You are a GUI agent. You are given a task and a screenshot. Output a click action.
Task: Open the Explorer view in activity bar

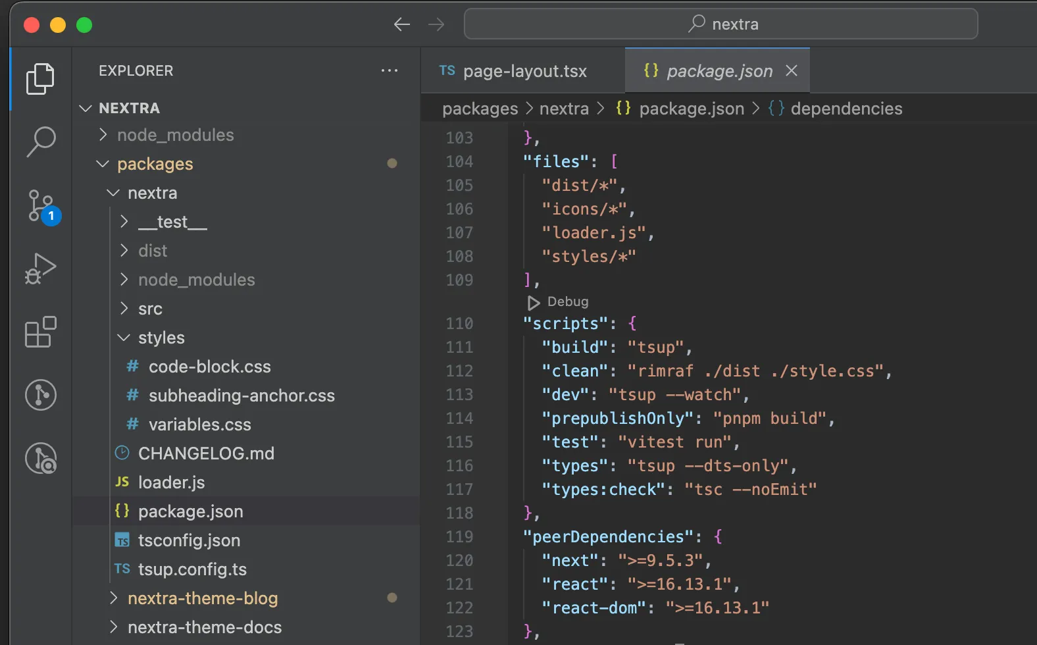tap(40, 79)
